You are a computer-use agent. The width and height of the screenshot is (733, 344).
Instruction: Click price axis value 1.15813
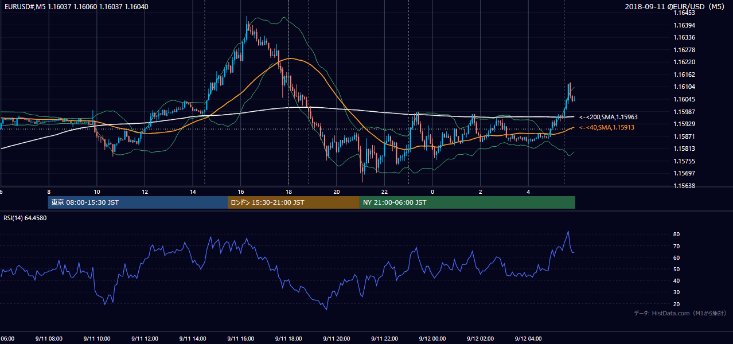tap(684, 148)
